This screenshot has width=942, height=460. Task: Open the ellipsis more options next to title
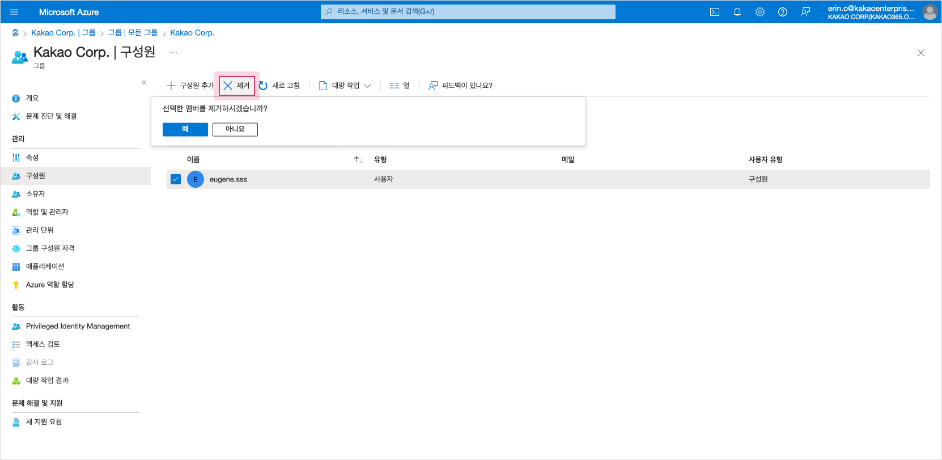tap(174, 53)
